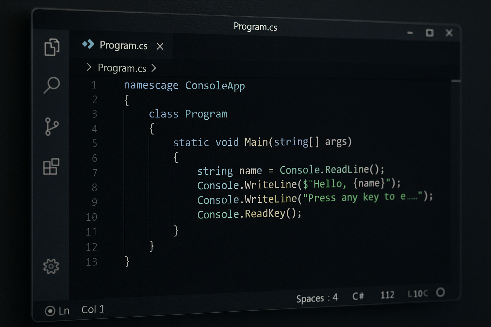
Task: Click the C# file icon on tab
Action: point(88,44)
